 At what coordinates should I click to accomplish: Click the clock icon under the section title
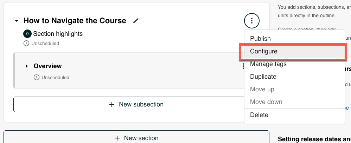(26, 44)
